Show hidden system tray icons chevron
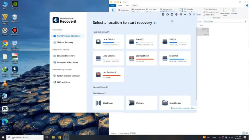Viewport: 249px width, 140px height. tap(220, 137)
